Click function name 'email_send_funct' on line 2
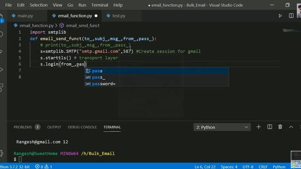Image resolution: width=301 pixels, height=169 pixels. [61, 38]
